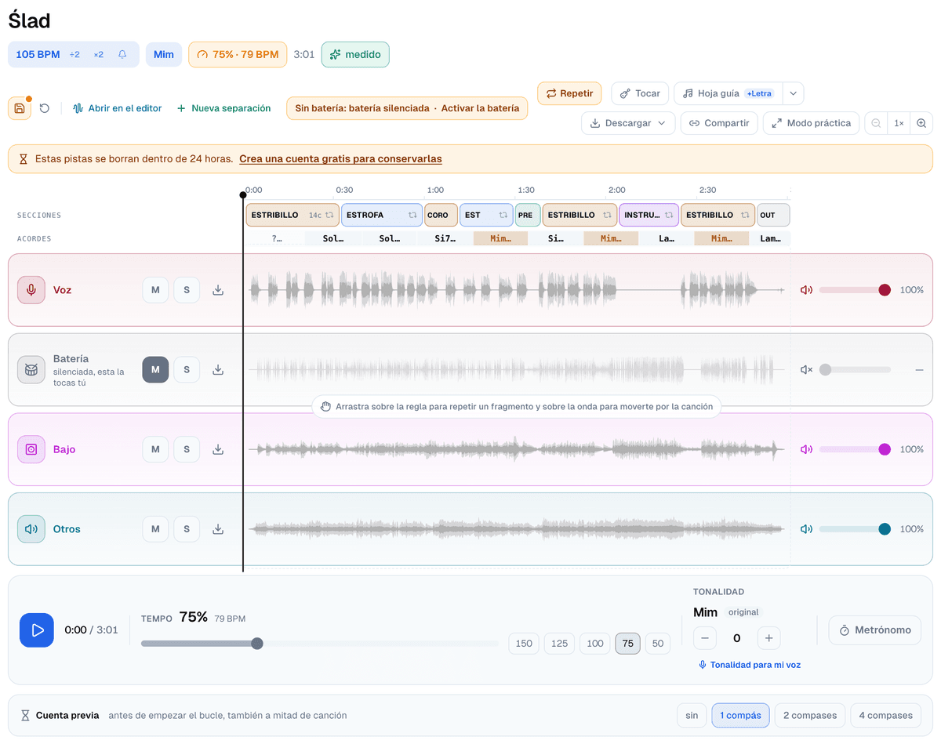Lower key with the minus stepper
Screen dimensions: 941x744
[704, 638]
